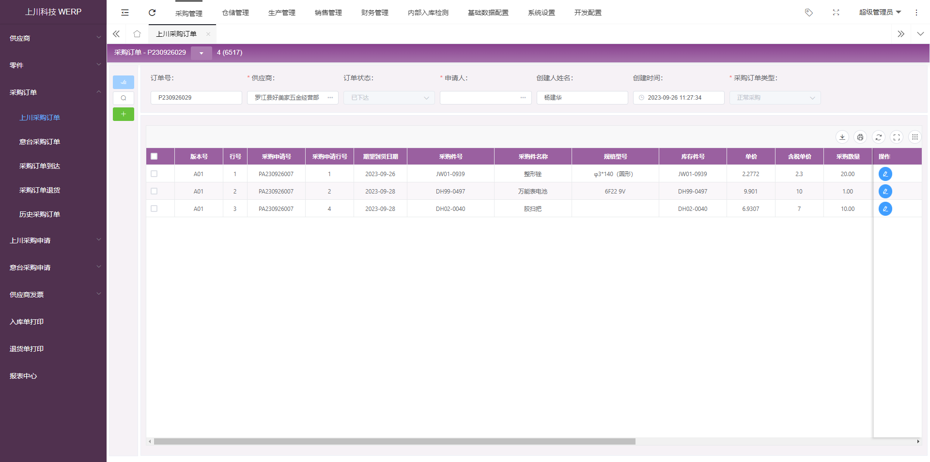The image size is (930, 462).
Task: Click the scrollbar right arrow
Action: click(918, 442)
